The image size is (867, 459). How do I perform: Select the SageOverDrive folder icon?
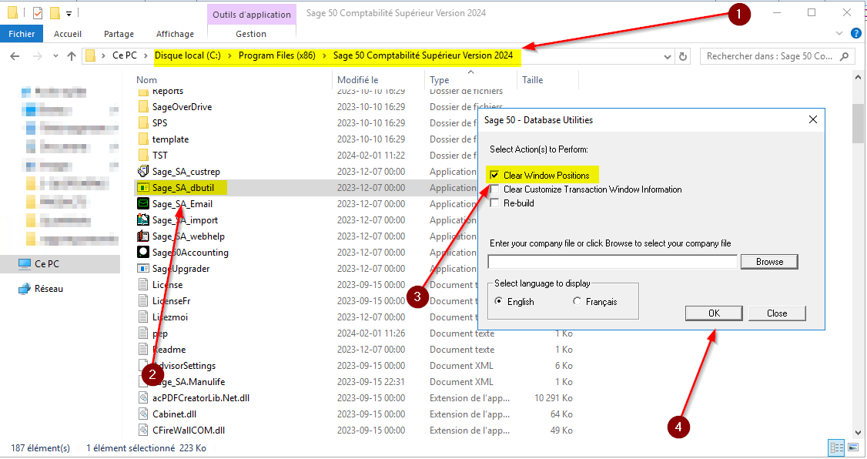143,107
